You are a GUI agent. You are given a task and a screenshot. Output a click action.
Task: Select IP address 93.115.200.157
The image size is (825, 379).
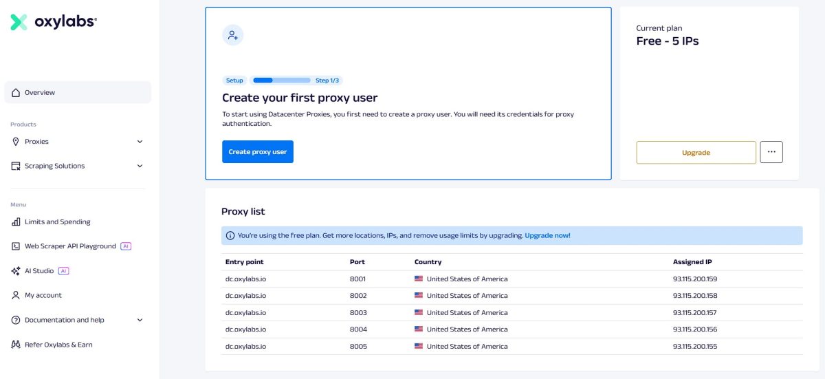(x=695, y=312)
